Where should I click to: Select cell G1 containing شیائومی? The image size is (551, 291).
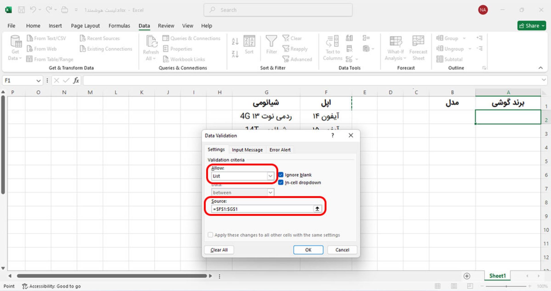[x=266, y=103]
